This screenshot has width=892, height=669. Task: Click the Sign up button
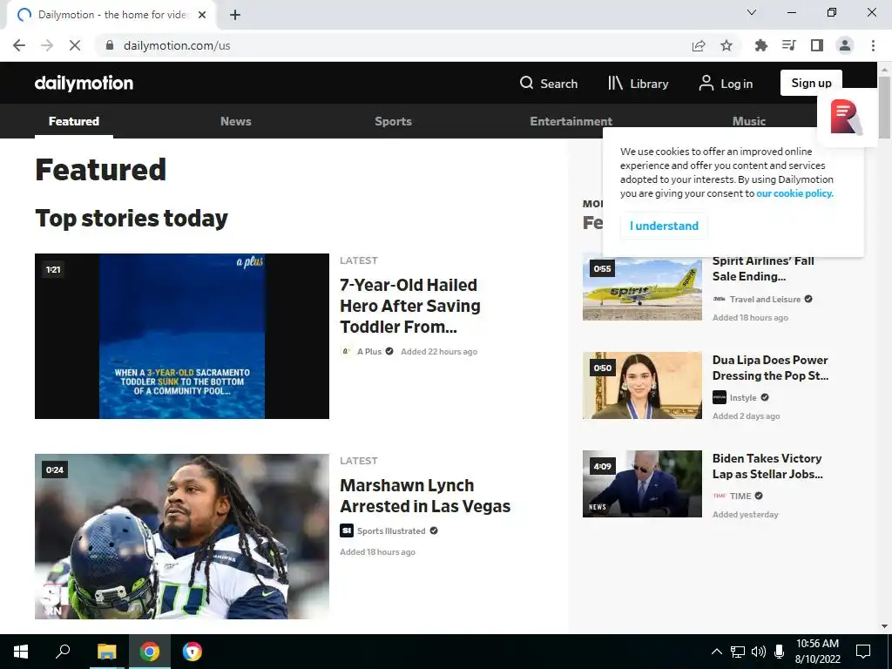click(x=811, y=83)
